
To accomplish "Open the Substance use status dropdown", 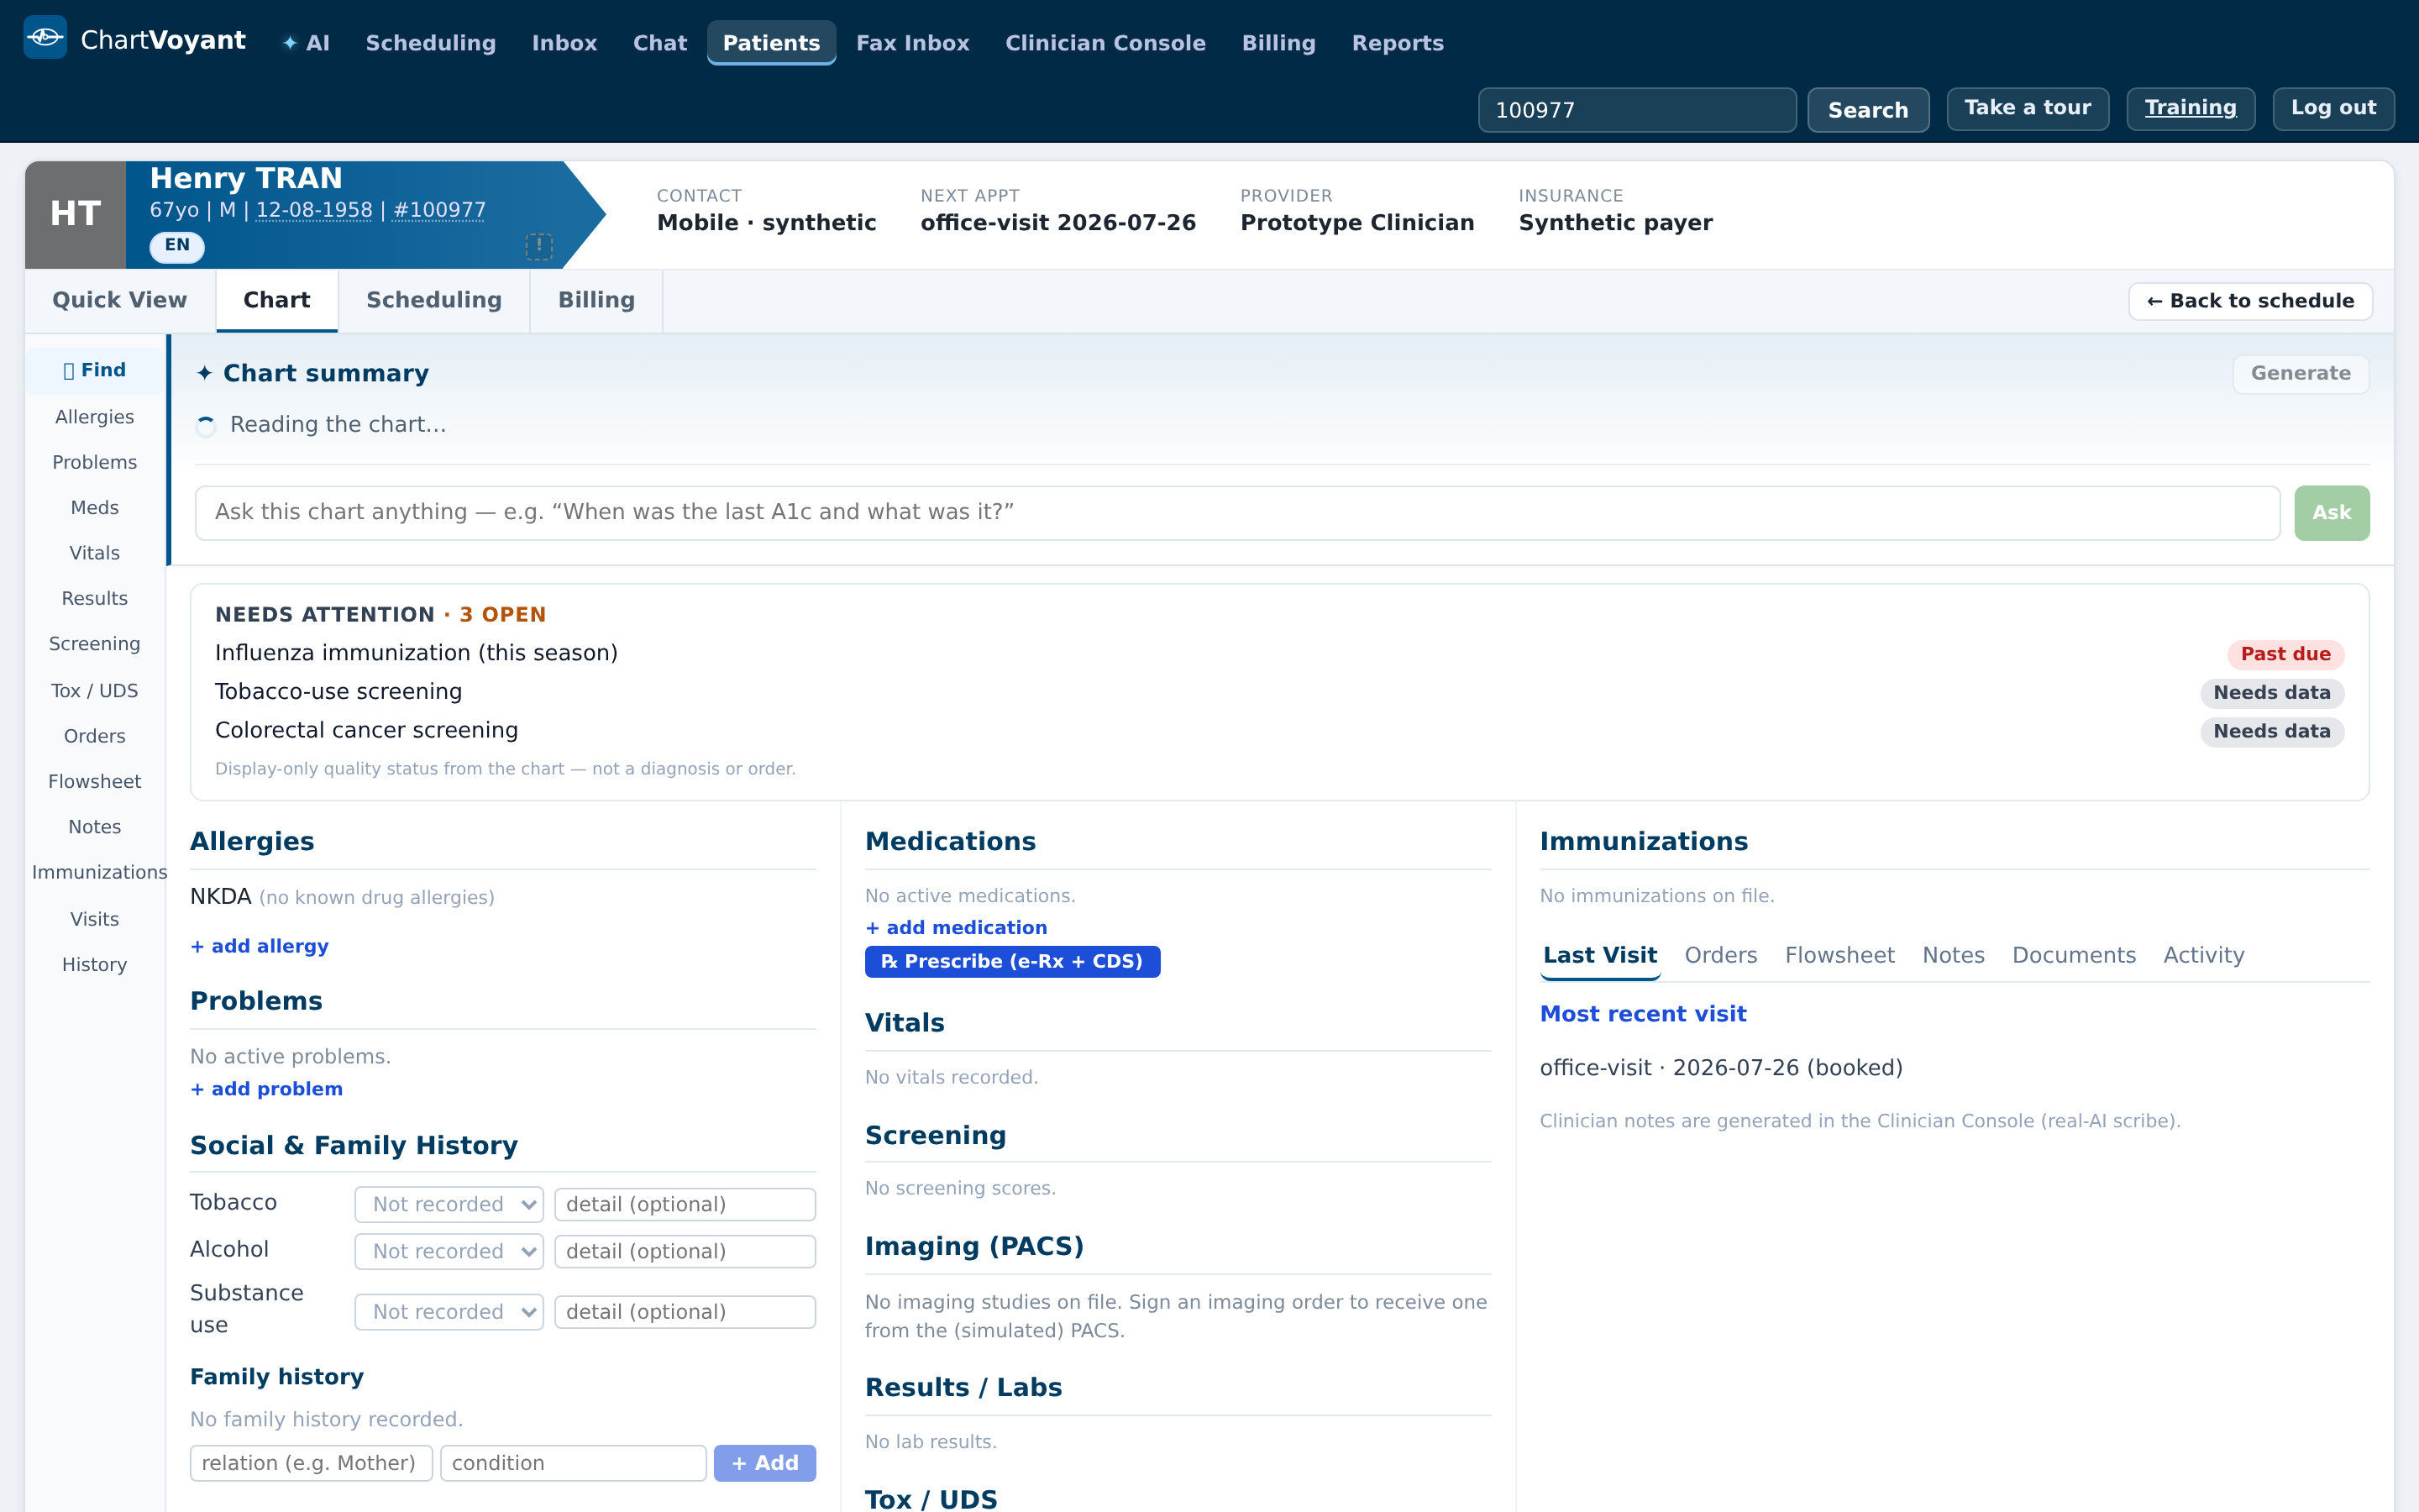I will (449, 1311).
